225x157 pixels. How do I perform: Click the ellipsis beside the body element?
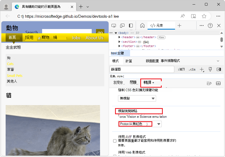point(111,33)
